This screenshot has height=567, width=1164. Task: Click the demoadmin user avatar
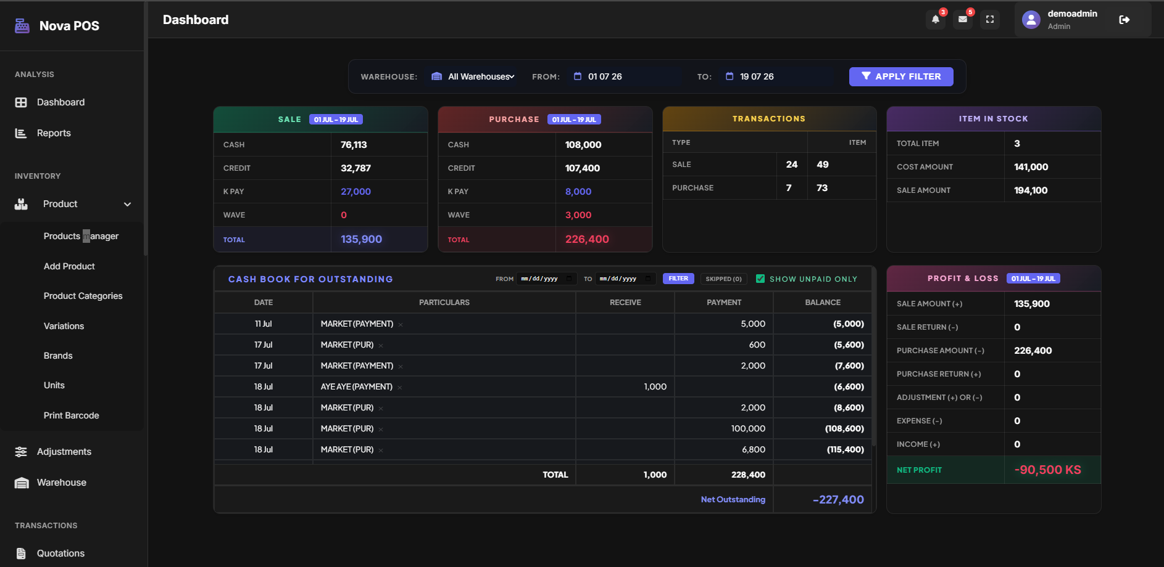[x=1031, y=20]
